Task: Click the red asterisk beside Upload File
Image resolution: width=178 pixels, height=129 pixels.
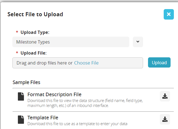Action: 17,53
